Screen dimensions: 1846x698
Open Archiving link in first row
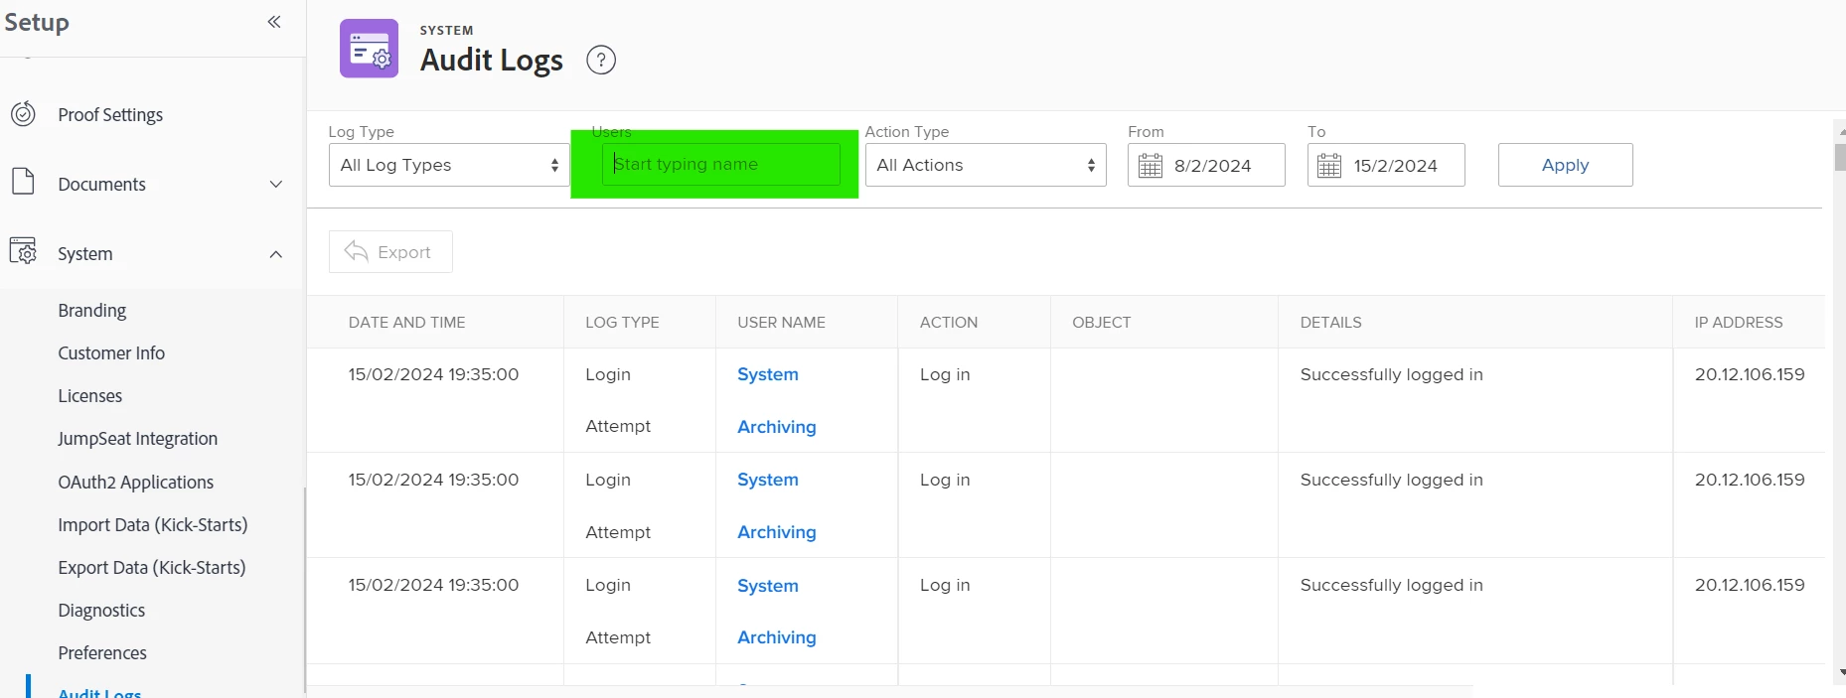[777, 427]
